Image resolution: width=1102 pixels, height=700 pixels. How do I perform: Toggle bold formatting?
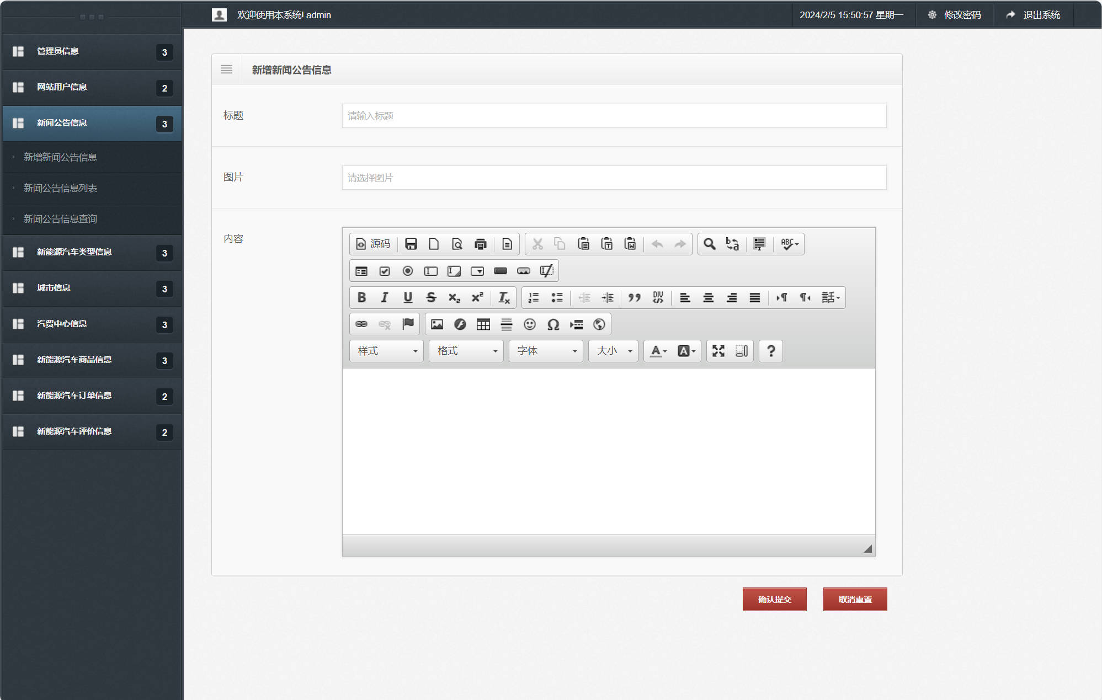[x=361, y=298]
